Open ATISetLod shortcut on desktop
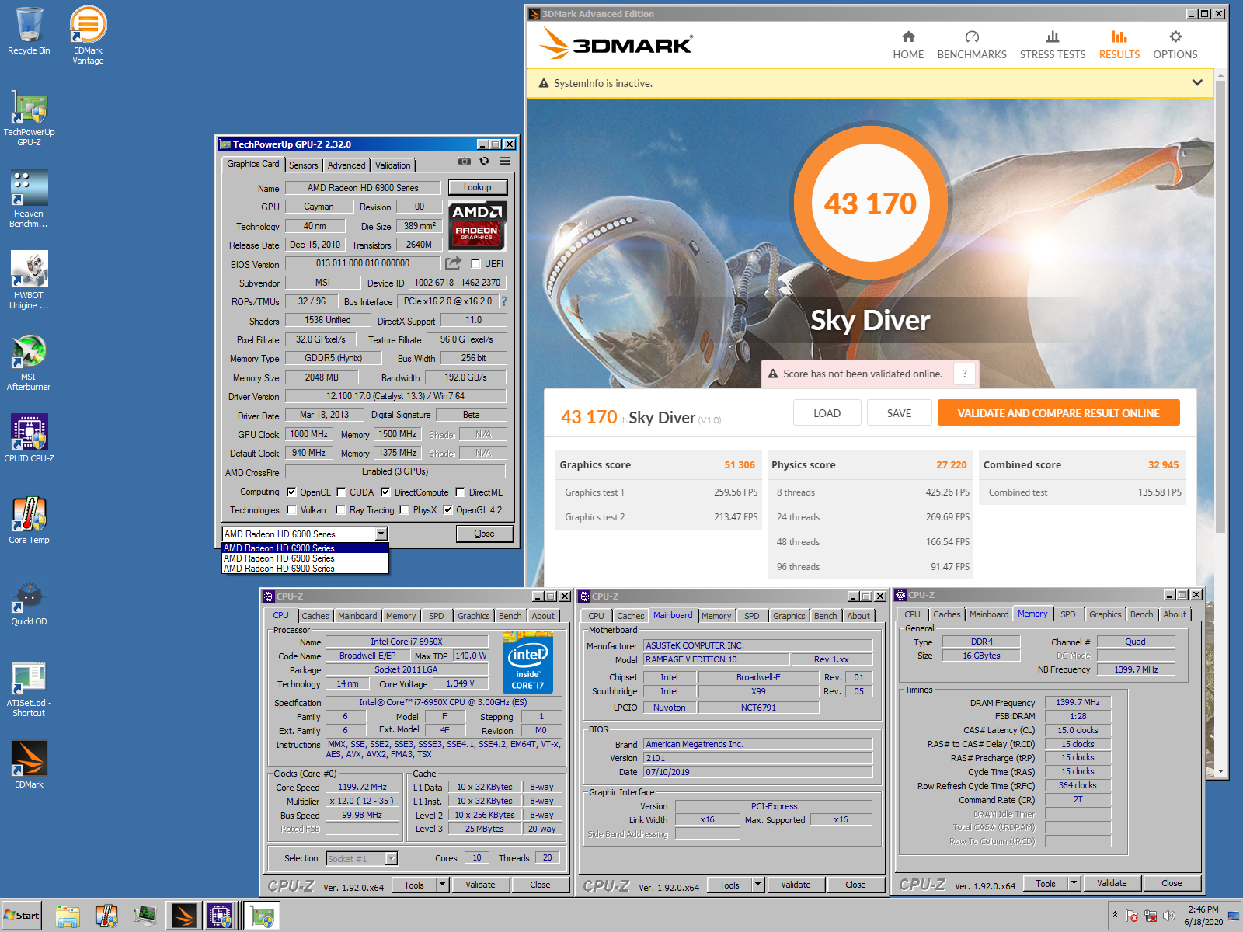This screenshot has height=932, width=1243. point(29,689)
